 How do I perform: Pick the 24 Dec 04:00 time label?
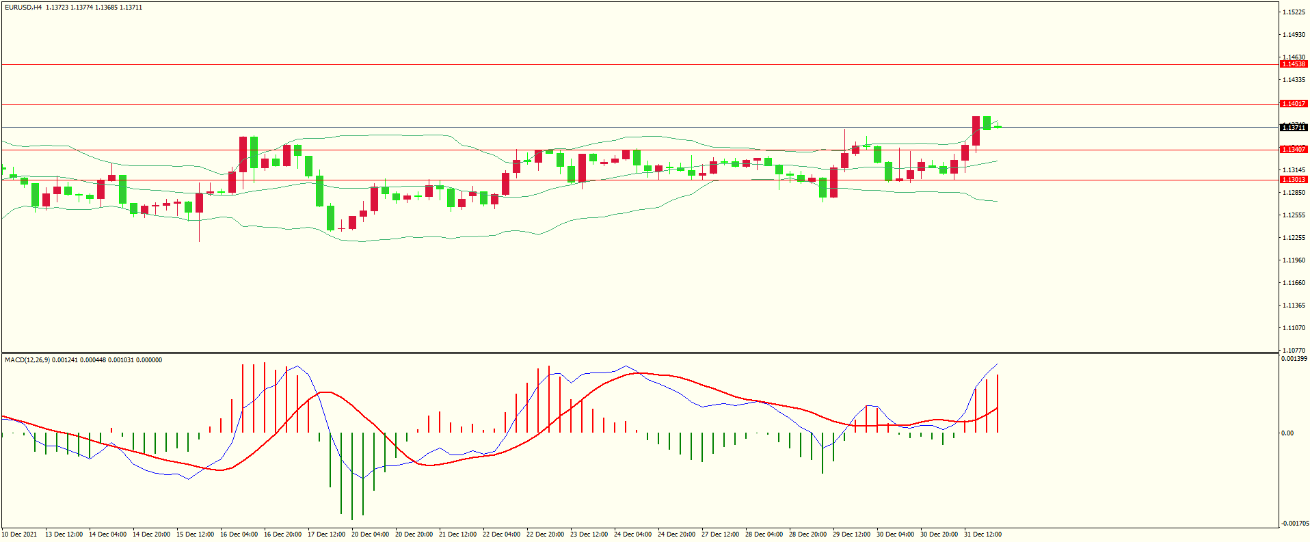(632, 534)
